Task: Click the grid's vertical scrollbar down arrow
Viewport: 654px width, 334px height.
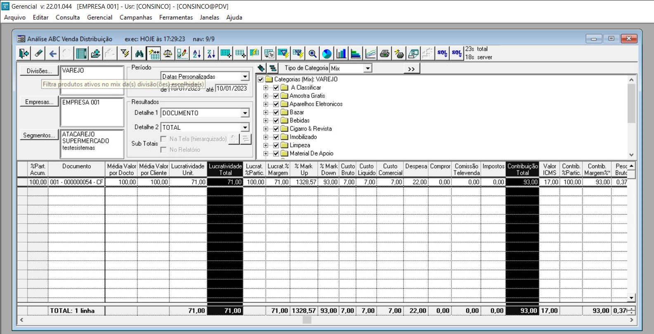Action: (631, 298)
